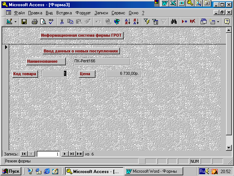Expand the new object dropdown arrow

pyautogui.click(x=218, y=22)
